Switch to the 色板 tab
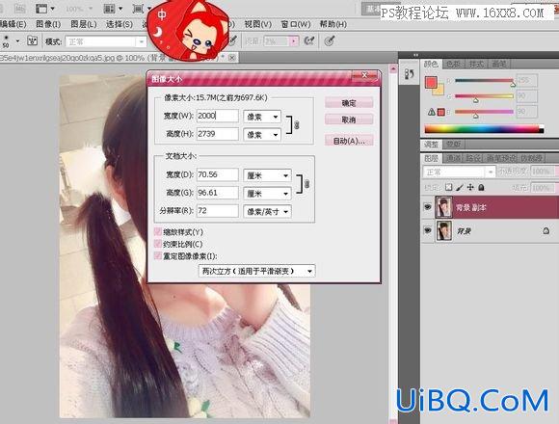The width and height of the screenshot is (559, 424). click(x=454, y=65)
